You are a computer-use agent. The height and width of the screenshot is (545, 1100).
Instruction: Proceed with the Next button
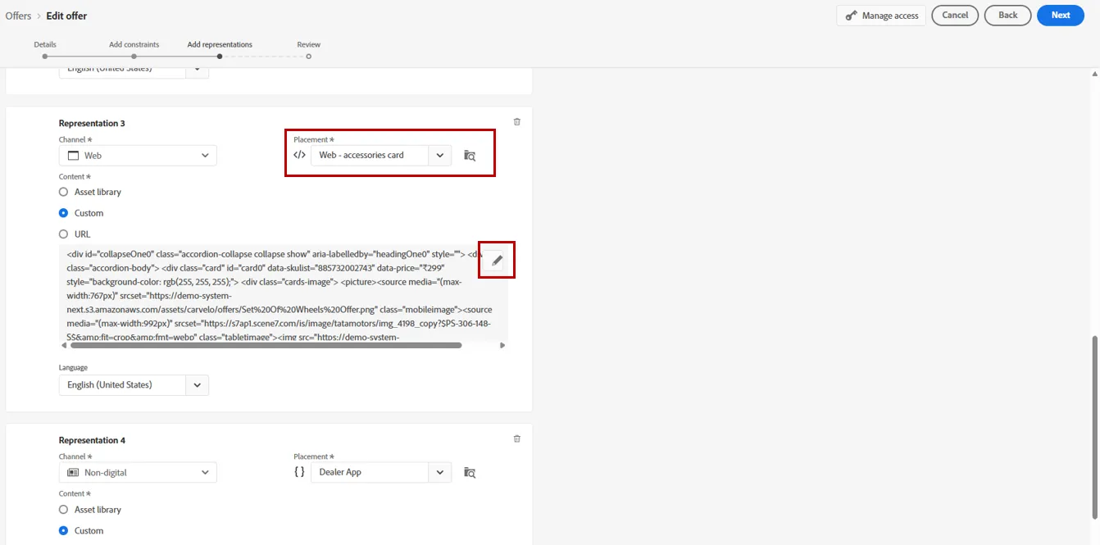coord(1061,16)
